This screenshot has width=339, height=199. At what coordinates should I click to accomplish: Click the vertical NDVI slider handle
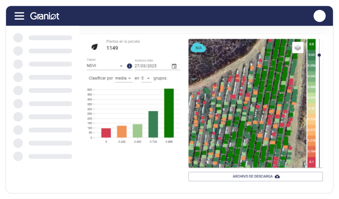[319, 55]
